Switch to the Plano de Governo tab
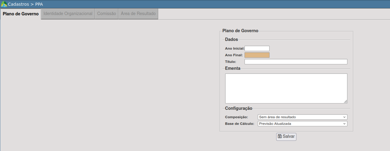Screen dimensions: 390x151 21,14
